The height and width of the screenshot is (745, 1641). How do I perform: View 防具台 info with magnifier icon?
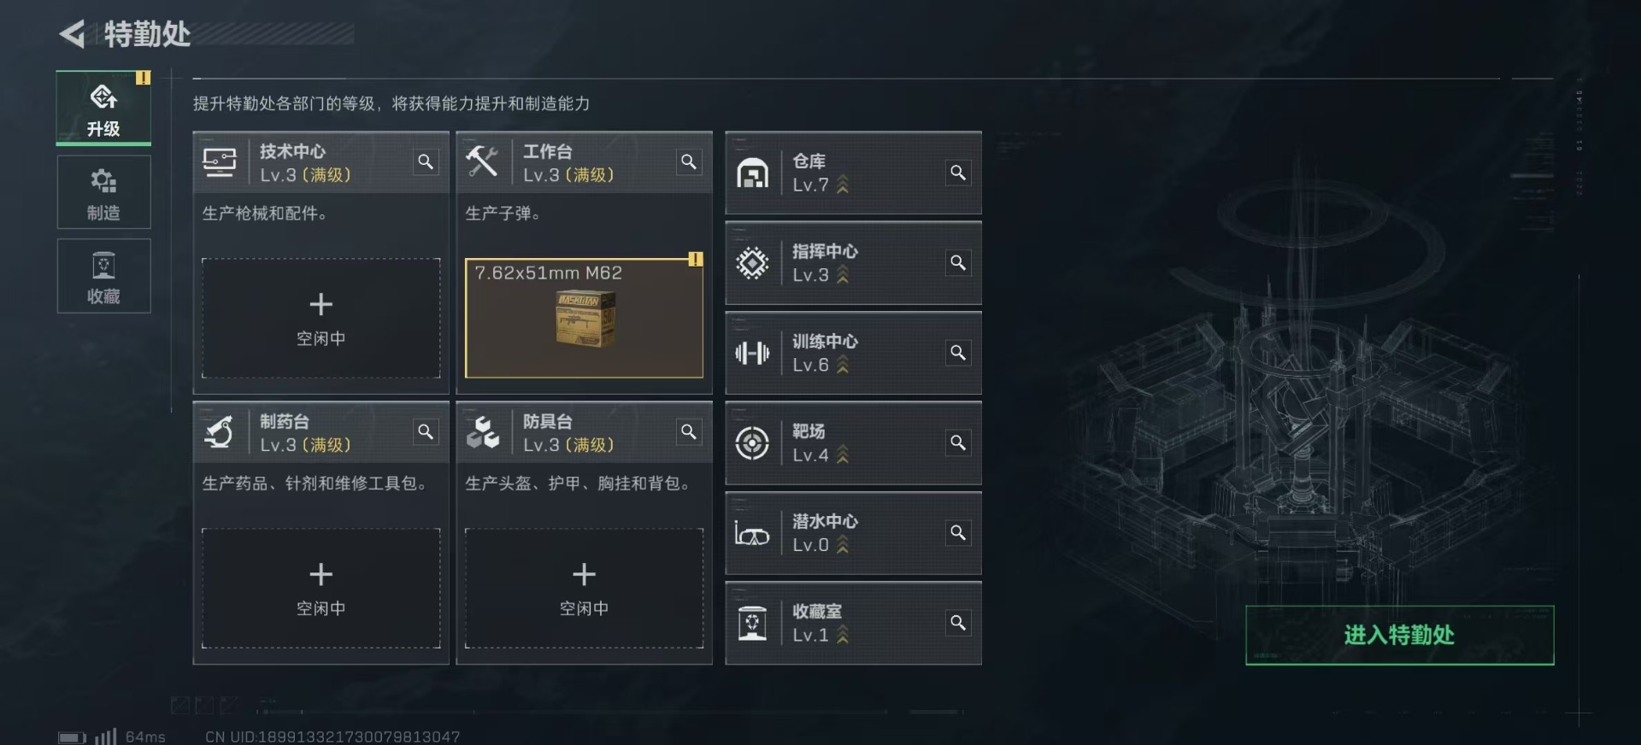point(688,432)
